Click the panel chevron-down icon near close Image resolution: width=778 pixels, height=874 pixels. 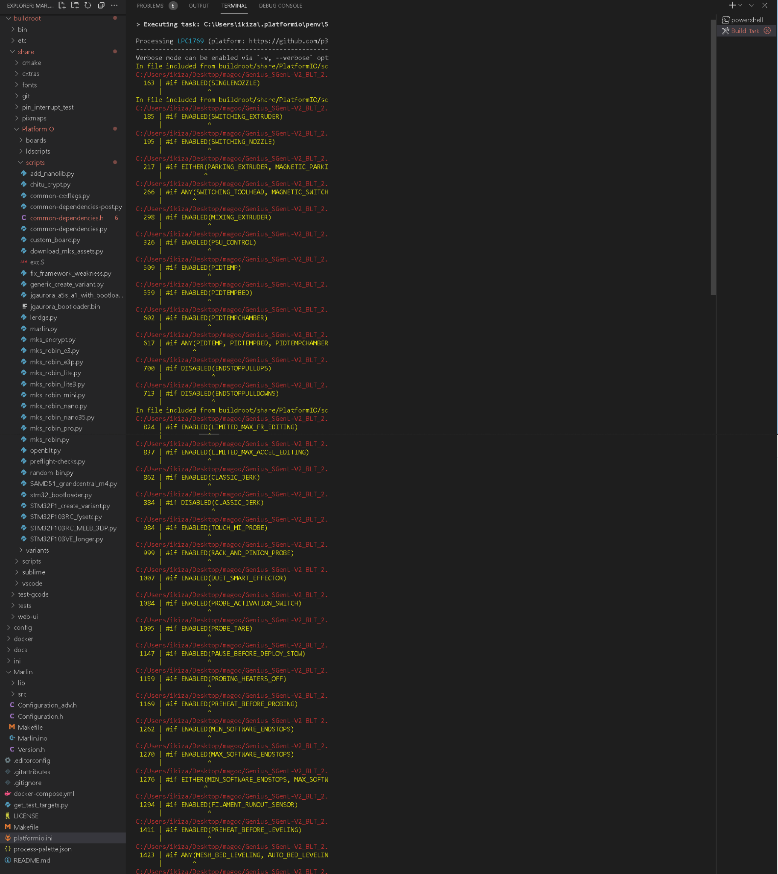[752, 6]
